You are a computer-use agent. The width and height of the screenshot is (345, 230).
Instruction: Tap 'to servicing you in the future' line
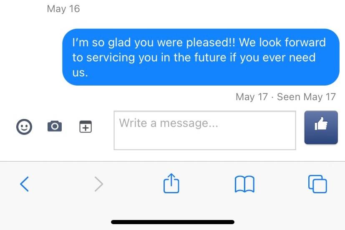149,58
